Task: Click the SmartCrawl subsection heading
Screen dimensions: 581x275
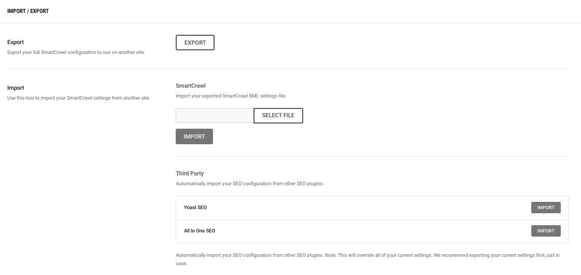Action: coord(190,86)
